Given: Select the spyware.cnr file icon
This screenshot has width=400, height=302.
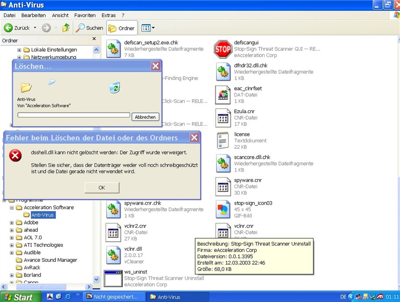Looking at the screenshot, I should coord(223,186).
